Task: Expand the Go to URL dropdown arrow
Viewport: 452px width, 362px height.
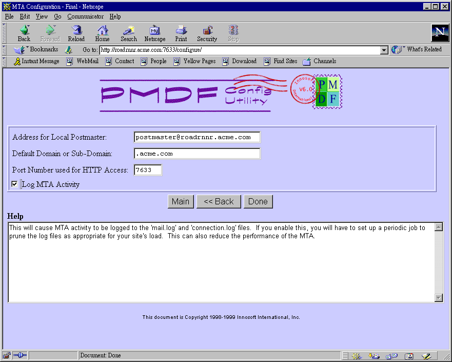Action: click(384, 50)
